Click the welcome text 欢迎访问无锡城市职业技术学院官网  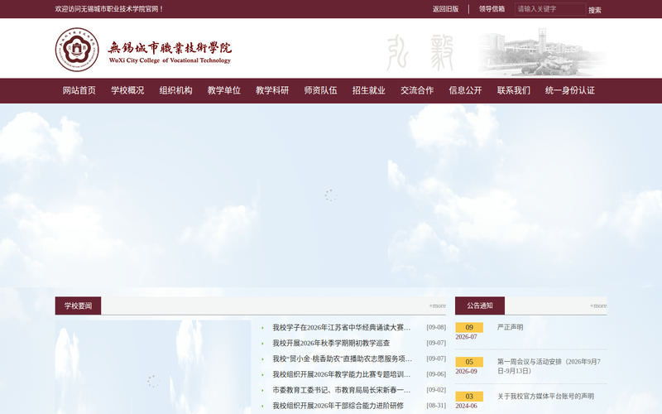109,9
